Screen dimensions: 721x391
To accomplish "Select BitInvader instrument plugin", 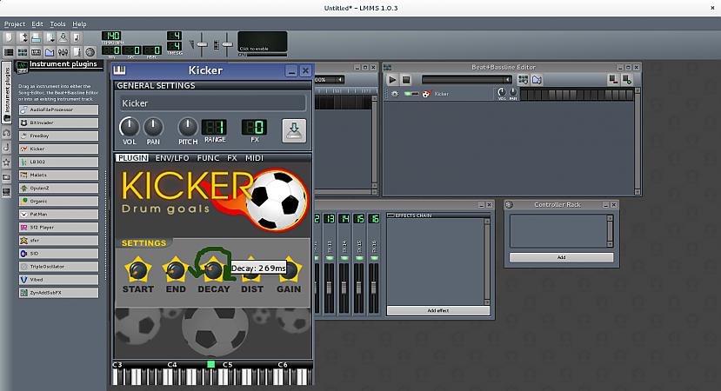I will click(x=58, y=123).
